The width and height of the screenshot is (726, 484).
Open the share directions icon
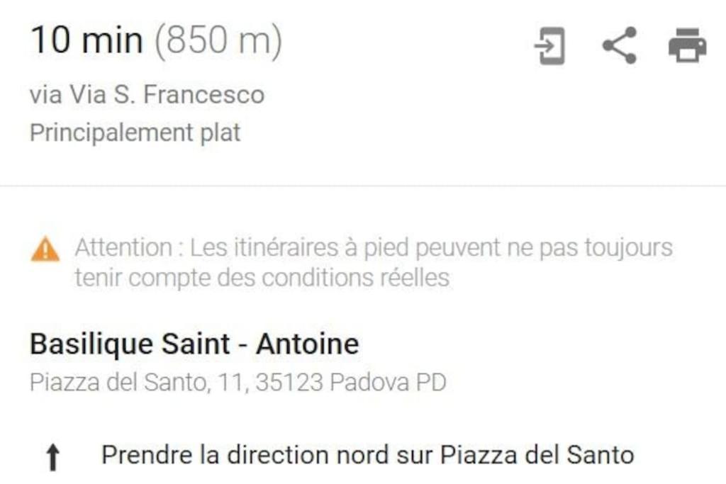tap(619, 45)
